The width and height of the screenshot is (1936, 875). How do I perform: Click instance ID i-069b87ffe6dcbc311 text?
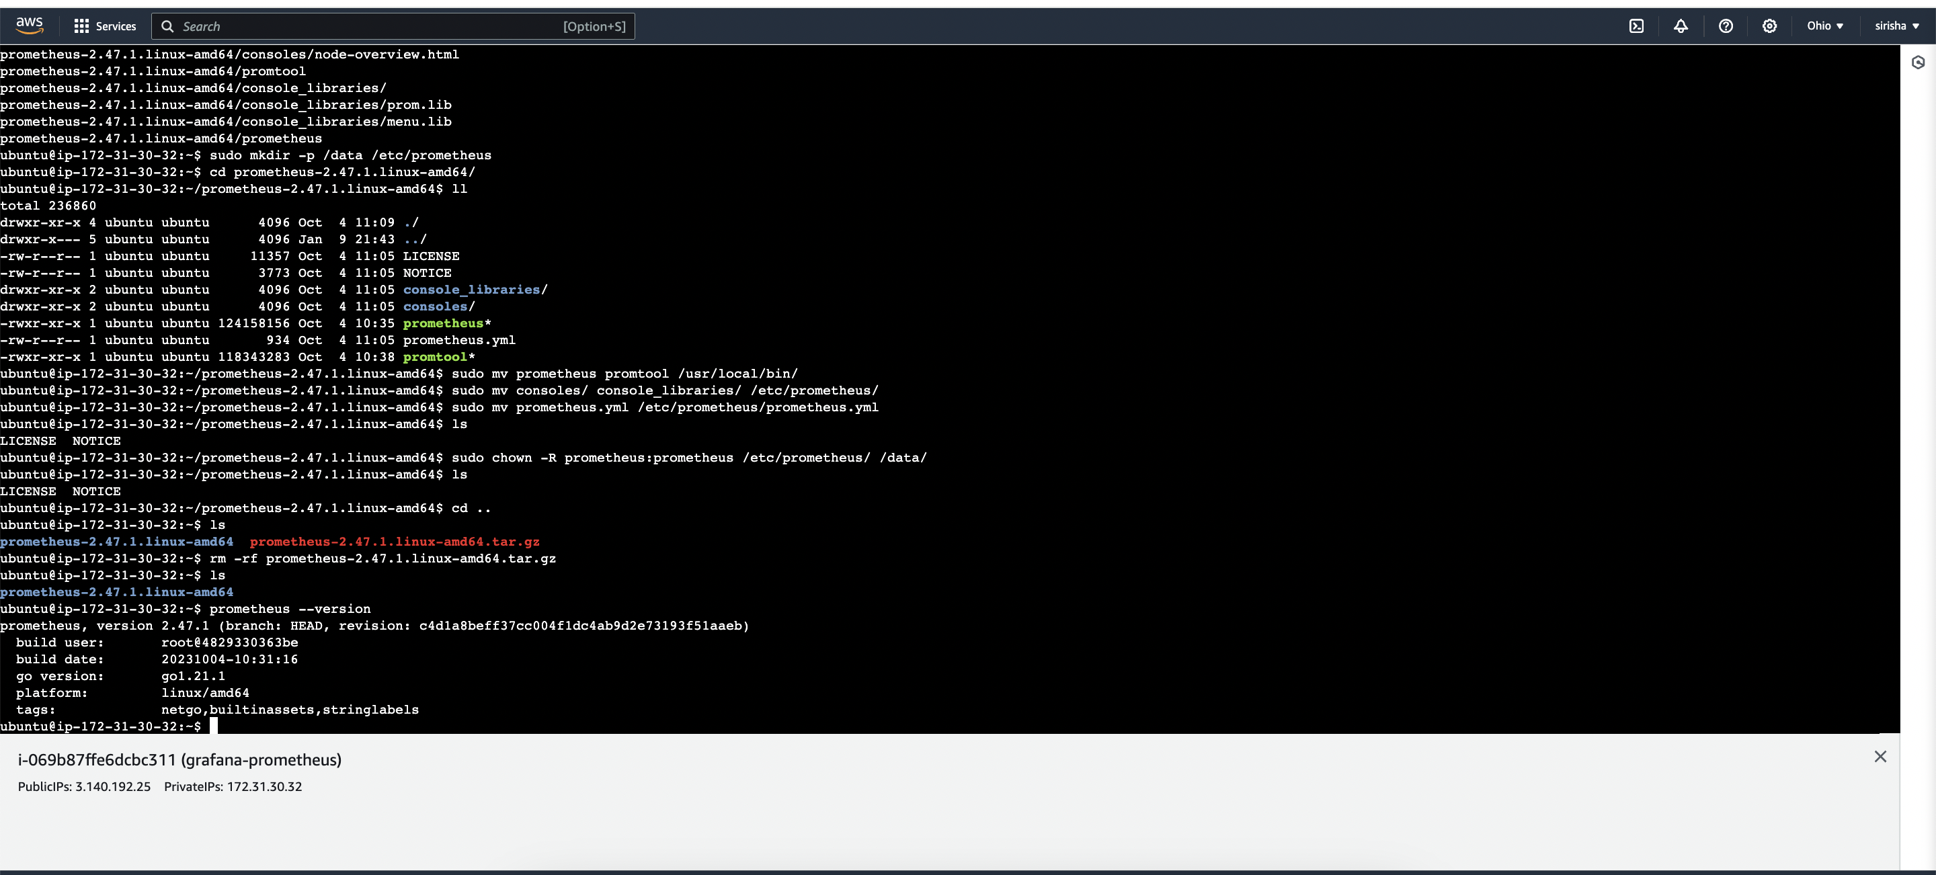point(96,759)
